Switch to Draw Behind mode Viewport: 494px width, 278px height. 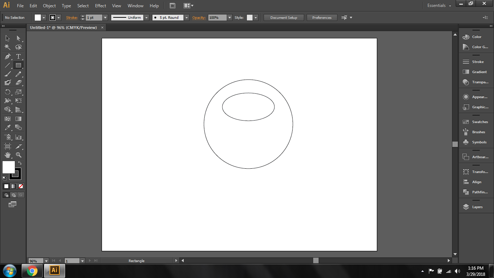coord(13,195)
